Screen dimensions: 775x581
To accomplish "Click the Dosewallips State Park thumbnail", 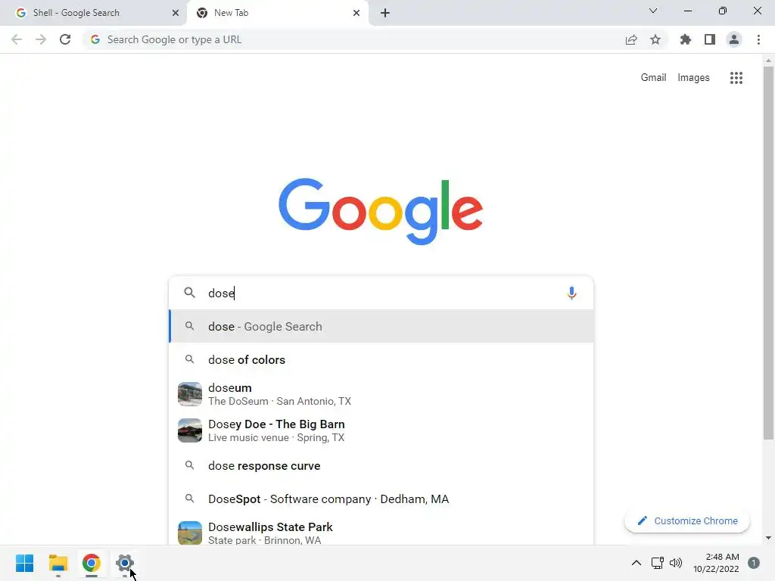I will (x=190, y=533).
